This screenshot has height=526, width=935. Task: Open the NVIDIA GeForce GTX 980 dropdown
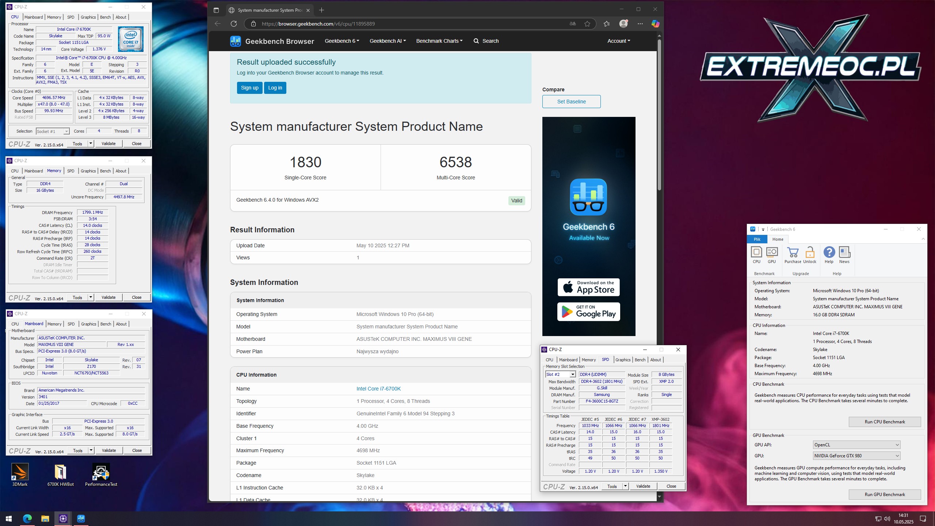tap(856, 456)
